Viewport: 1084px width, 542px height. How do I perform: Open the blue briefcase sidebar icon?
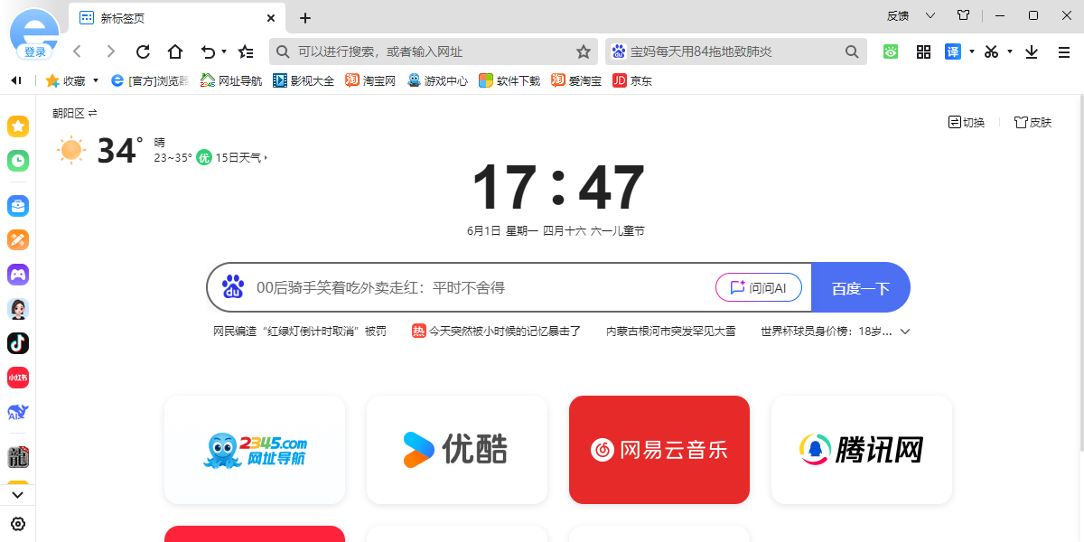point(18,206)
